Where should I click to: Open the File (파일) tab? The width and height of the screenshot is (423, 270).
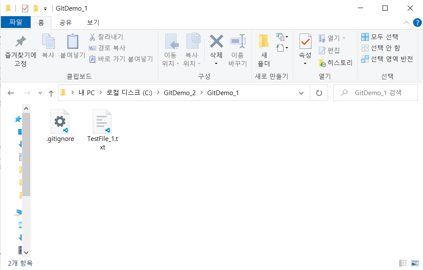coord(16,22)
